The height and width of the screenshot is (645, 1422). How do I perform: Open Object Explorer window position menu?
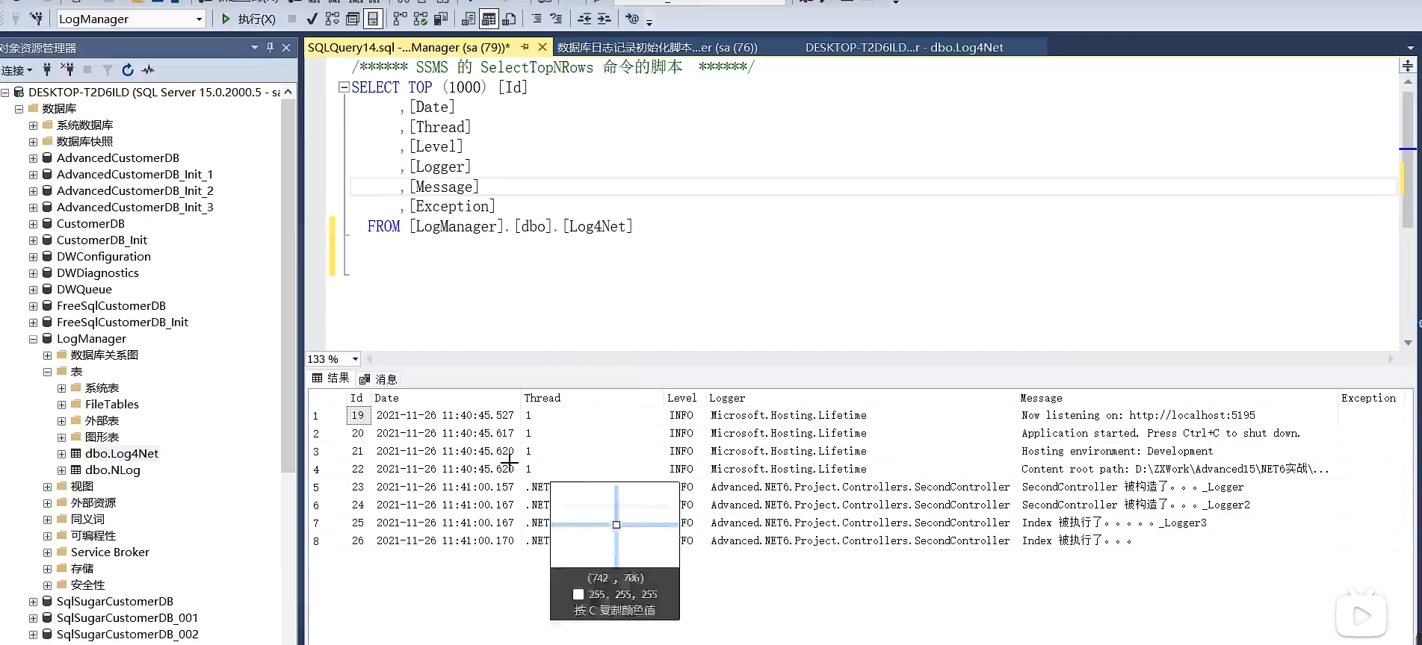click(x=254, y=47)
